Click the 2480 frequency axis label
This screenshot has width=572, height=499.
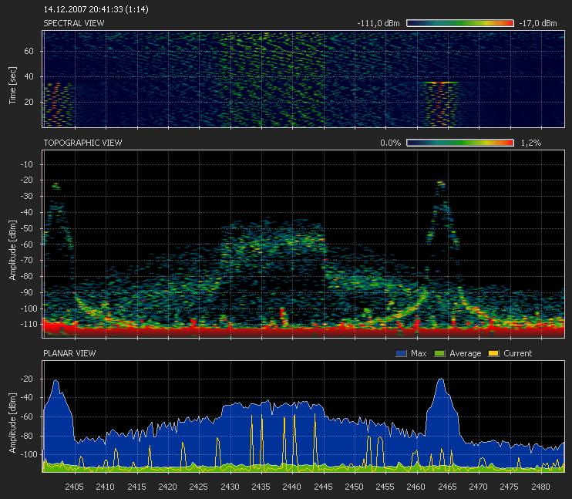(x=541, y=487)
